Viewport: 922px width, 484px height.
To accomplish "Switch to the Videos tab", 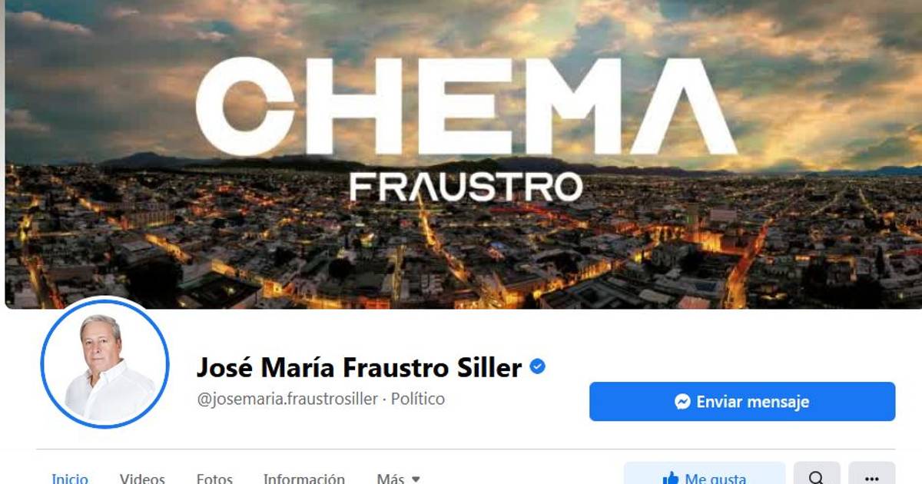I will click(142, 479).
